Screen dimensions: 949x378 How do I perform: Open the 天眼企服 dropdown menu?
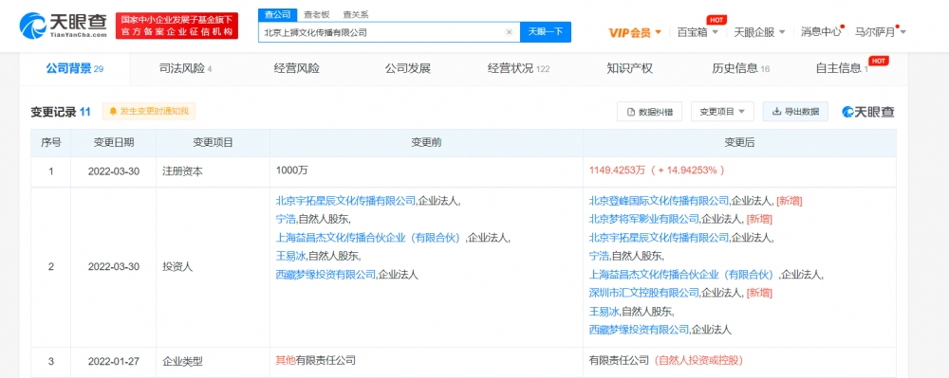pyautogui.click(x=759, y=32)
